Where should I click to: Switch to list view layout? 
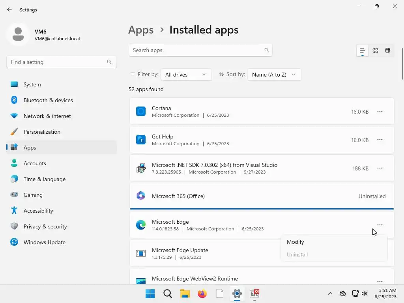[x=362, y=50]
